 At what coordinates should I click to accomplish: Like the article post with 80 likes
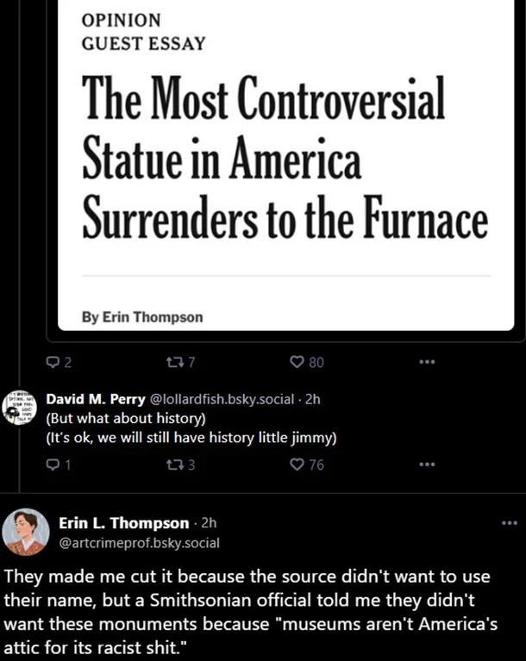[297, 362]
